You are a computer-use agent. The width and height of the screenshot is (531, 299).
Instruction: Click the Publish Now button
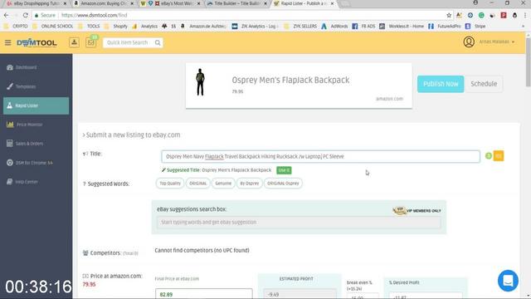441,84
